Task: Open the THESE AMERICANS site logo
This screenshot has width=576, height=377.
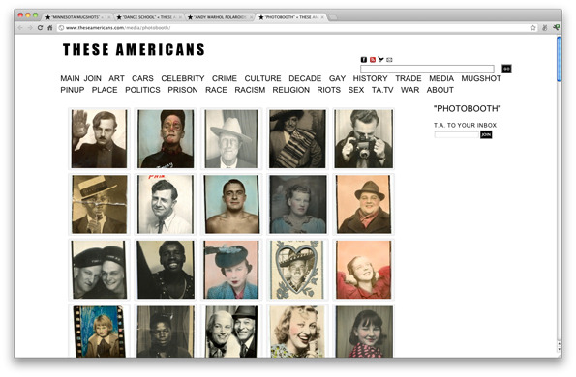Action: [134, 49]
